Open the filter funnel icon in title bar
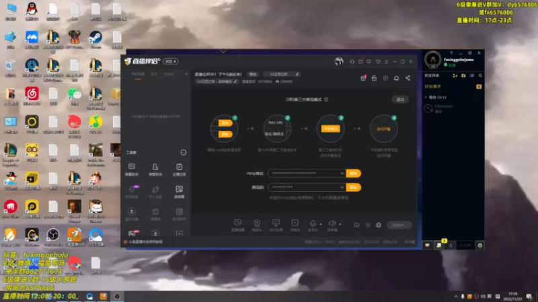538x302 pixels. click(x=378, y=62)
